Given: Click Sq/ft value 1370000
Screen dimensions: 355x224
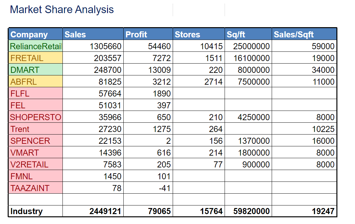Looking at the screenshot, I should pyautogui.click(x=254, y=141).
